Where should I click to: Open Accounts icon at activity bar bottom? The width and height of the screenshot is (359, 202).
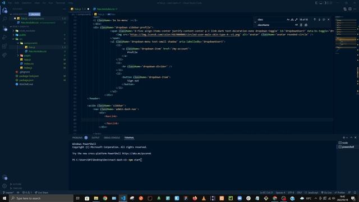click(4, 177)
